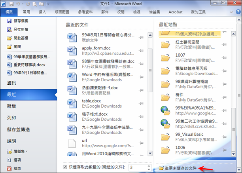The width and height of the screenshot is (242, 173).
Task: Open 重要待辦事項.docx from the sidebar
Action: coord(26,65)
